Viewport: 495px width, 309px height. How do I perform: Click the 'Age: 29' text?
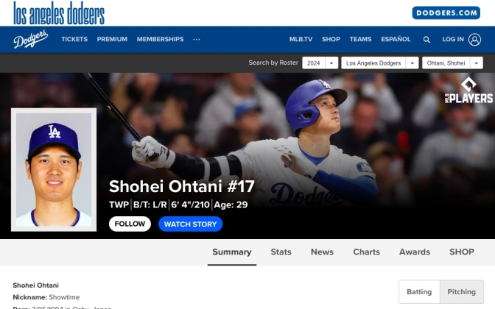point(231,205)
